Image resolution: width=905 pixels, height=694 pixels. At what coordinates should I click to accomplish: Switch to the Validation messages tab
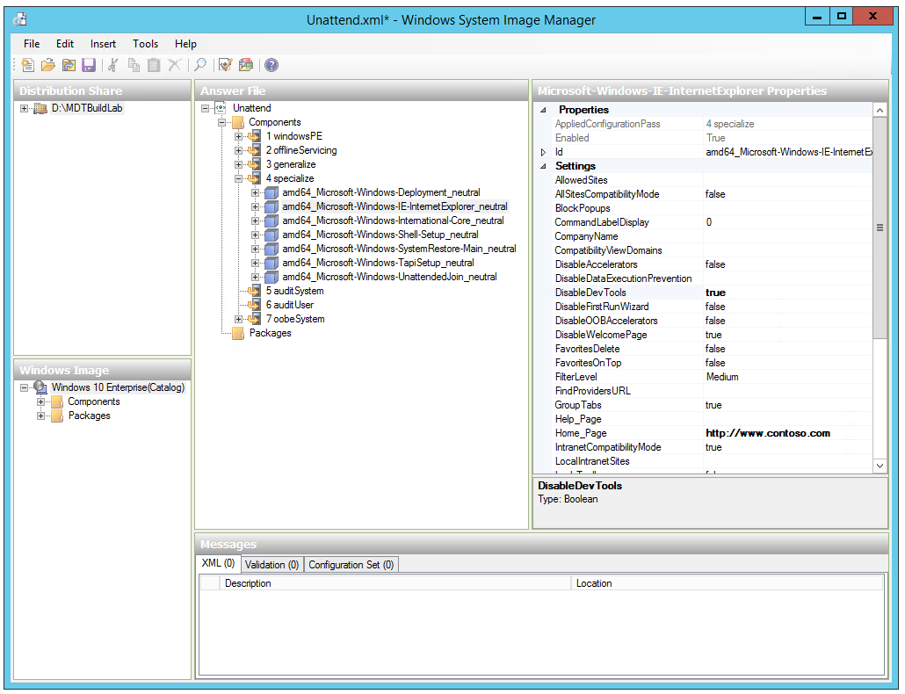pos(271,564)
